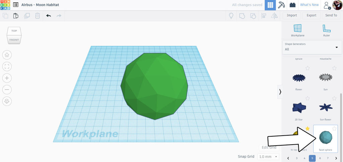Select the flower shape thumbnail

click(x=299, y=77)
